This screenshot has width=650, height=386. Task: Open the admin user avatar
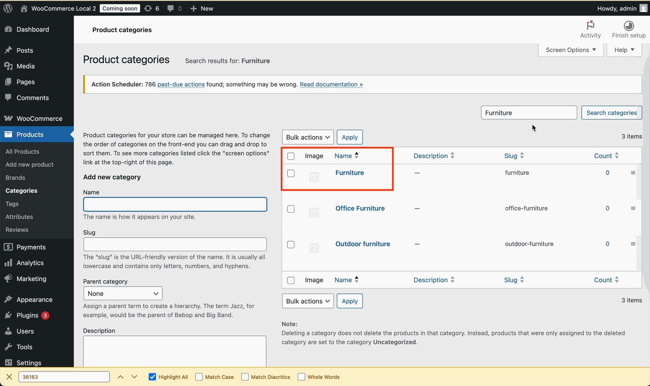[643, 8]
